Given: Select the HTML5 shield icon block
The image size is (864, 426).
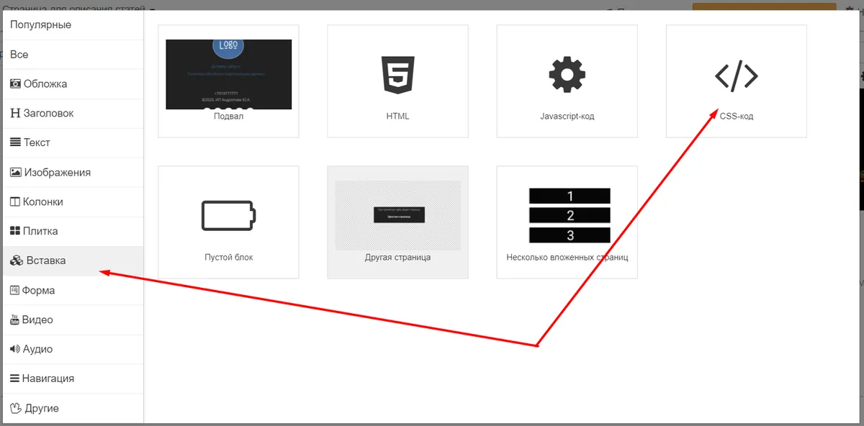Looking at the screenshot, I should [397, 75].
